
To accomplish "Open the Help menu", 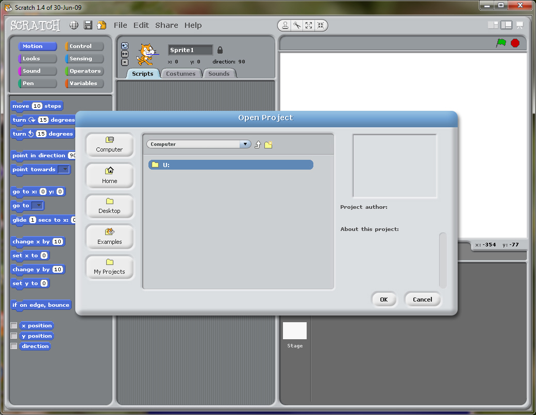I will pyautogui.click(x=193, y=25).
